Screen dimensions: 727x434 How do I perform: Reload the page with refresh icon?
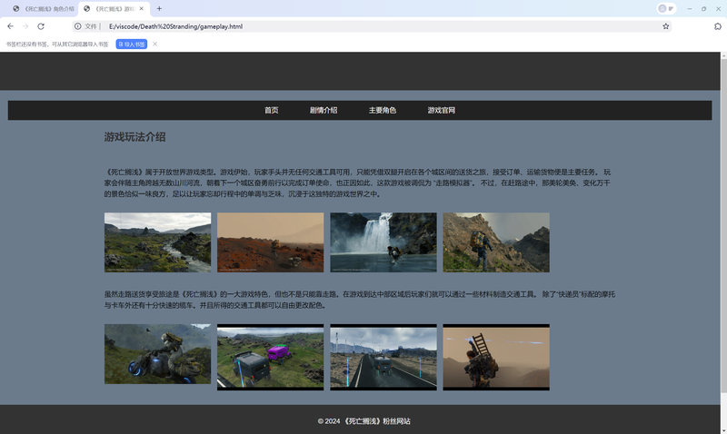41,26
